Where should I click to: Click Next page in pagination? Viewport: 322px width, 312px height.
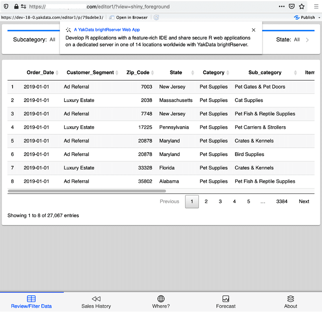[304, 201]
